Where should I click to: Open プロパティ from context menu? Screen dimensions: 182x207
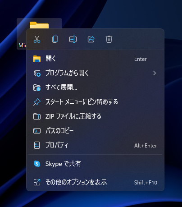pyautogui.click(x=95, y=145)
